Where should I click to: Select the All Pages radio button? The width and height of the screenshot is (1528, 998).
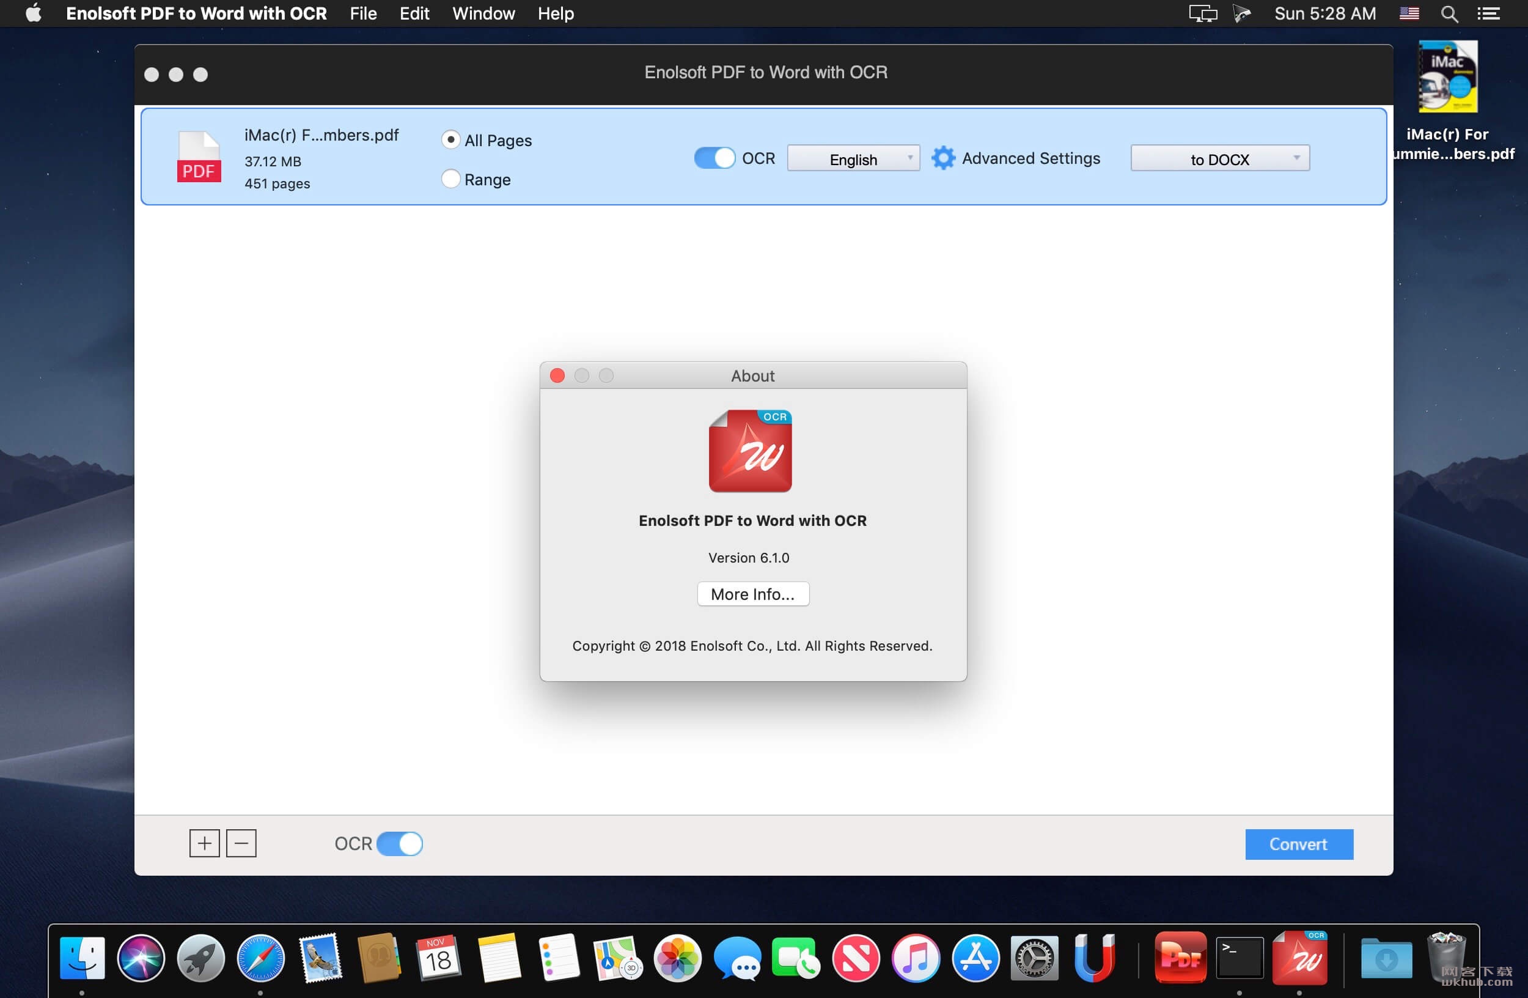point(450,139)
